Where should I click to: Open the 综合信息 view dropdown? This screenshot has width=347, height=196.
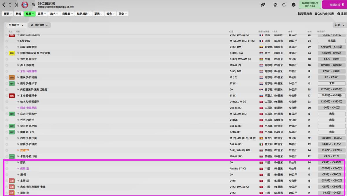pos(39,25)
